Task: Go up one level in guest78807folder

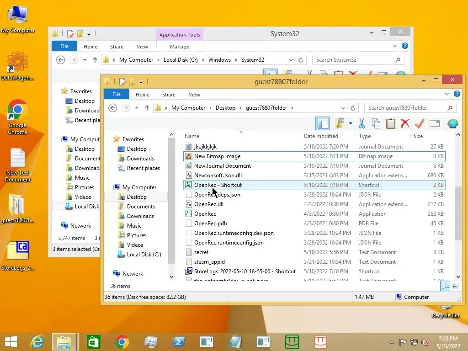Action: 147,108
